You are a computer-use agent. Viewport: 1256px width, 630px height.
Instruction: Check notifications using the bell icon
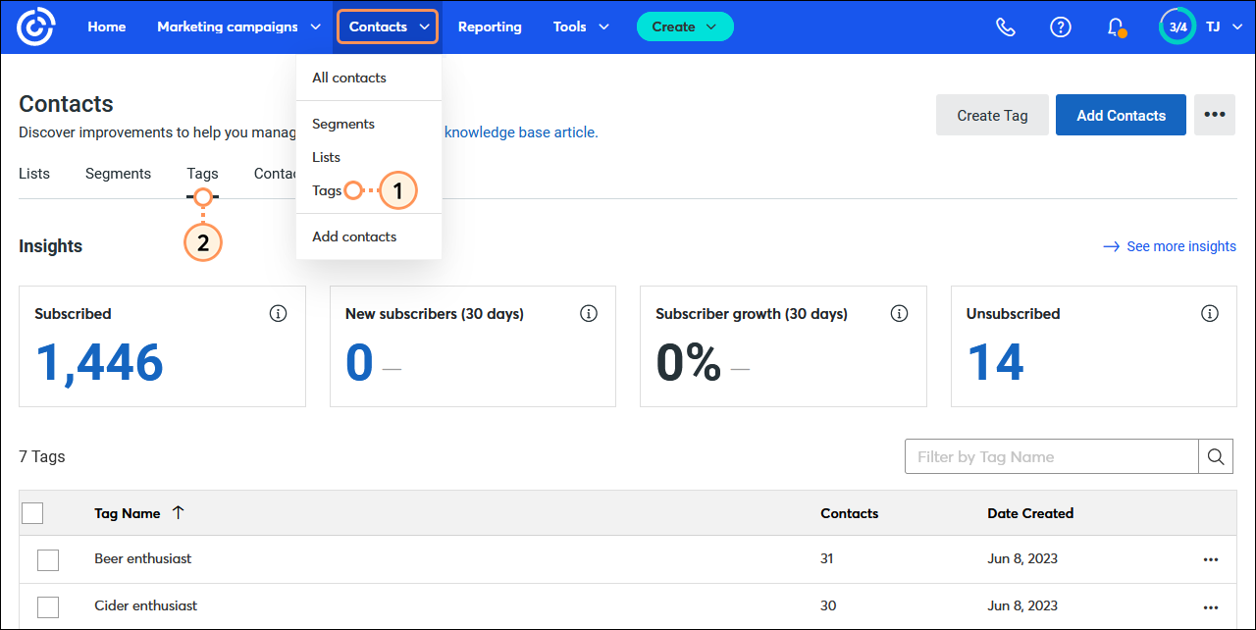(x=1115, y=26)
